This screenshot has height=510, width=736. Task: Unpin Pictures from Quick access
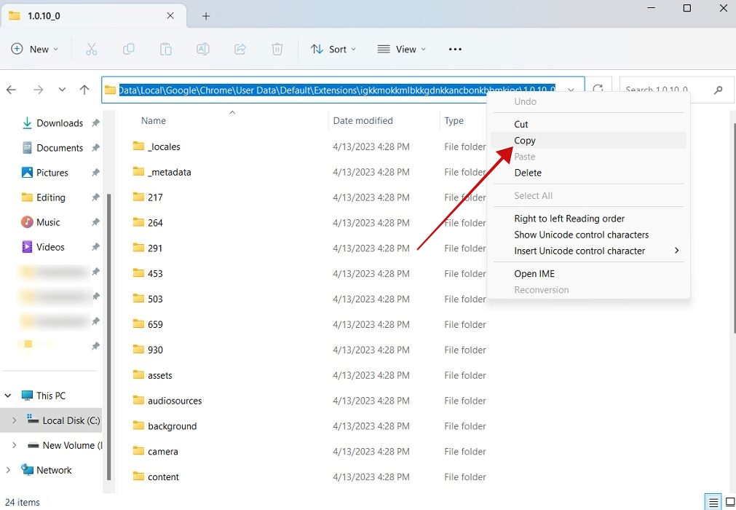coord(94,172)
